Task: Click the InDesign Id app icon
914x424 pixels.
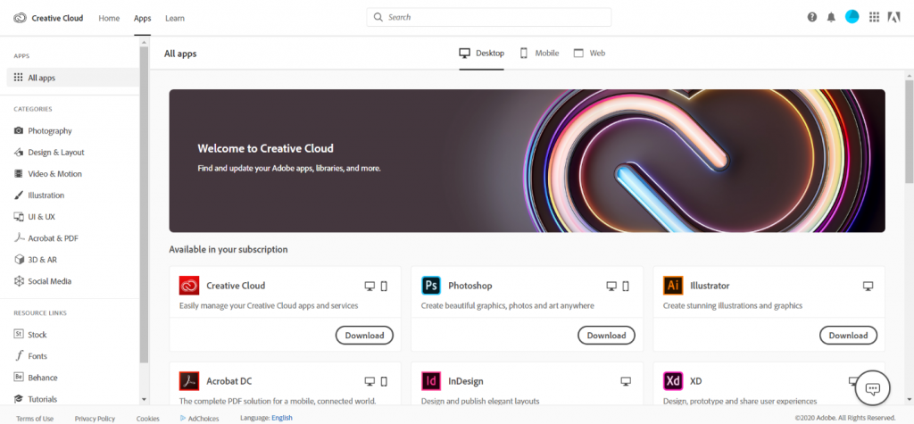Action: pyautogui.click(x=431, y=381)
